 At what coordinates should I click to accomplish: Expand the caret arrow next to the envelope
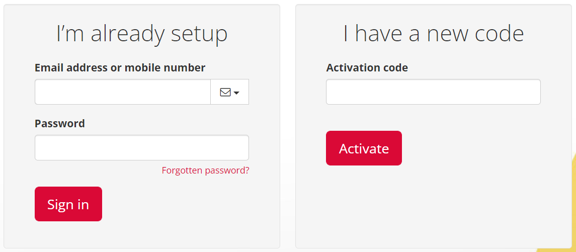(x=236, y=93)
